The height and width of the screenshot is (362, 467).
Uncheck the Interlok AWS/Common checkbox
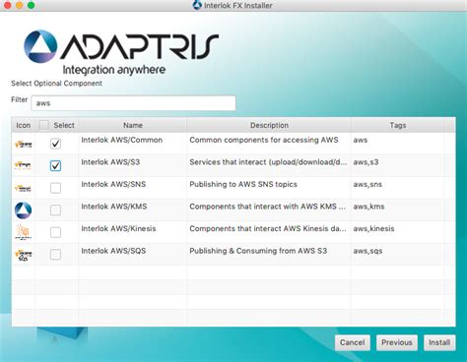click(55, 144)
